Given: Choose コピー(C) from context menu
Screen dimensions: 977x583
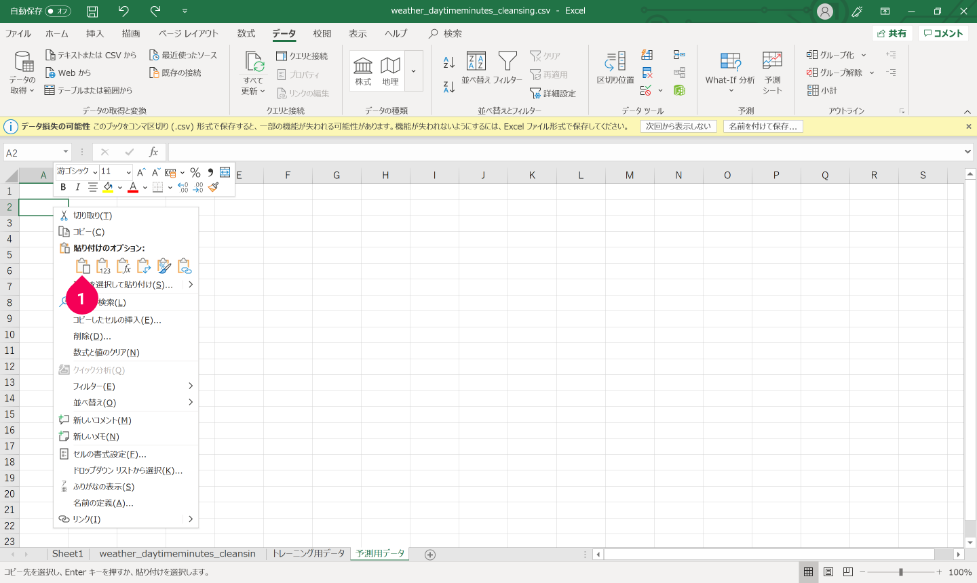Looking at the screenshot, I should pyautogui.click(x=126, y=232).
